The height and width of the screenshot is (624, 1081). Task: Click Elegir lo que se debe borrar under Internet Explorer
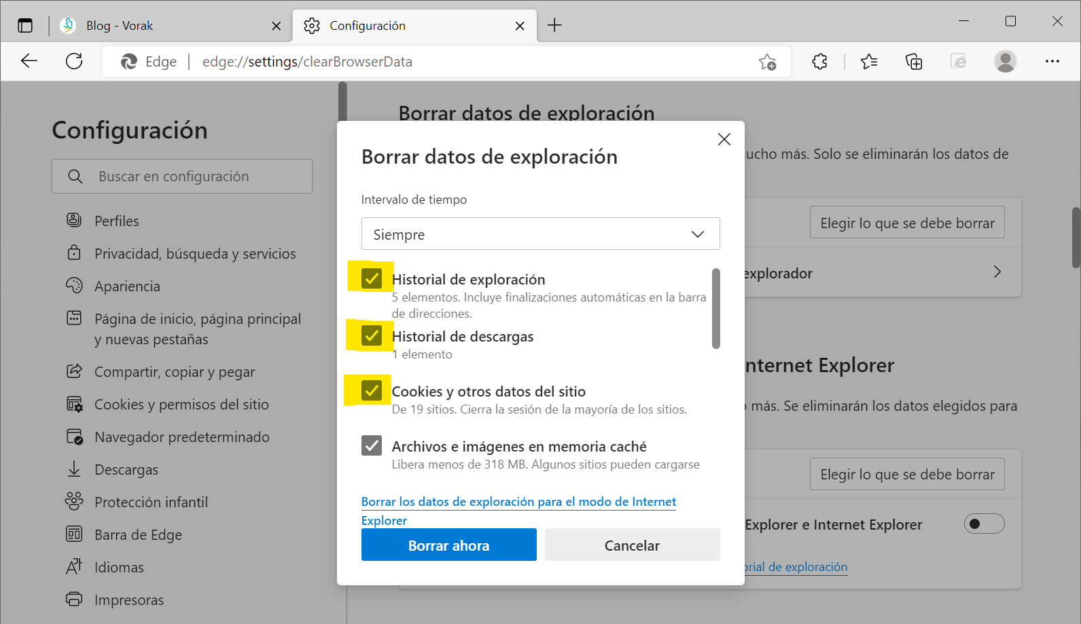pos(907,474)
